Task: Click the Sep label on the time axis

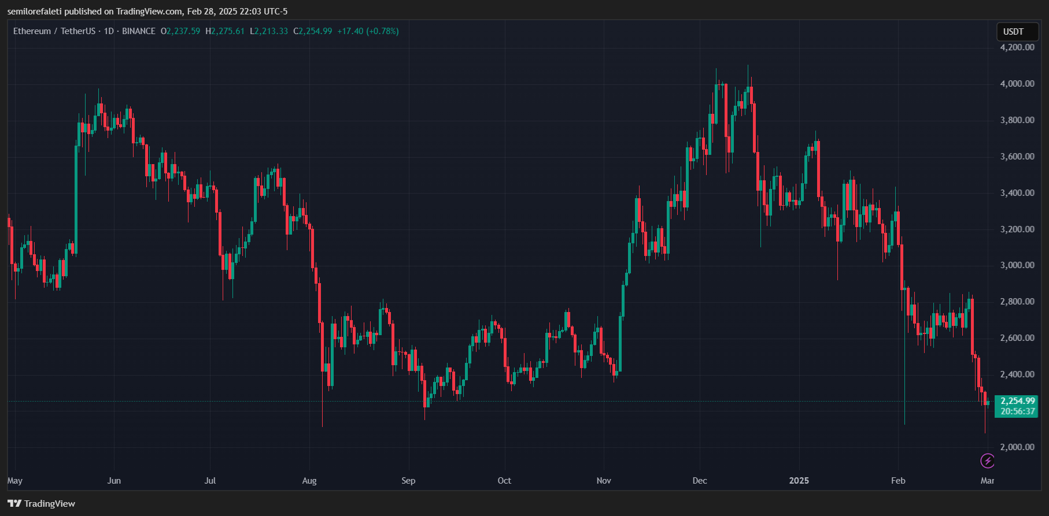Action: [x=408, y=481]
